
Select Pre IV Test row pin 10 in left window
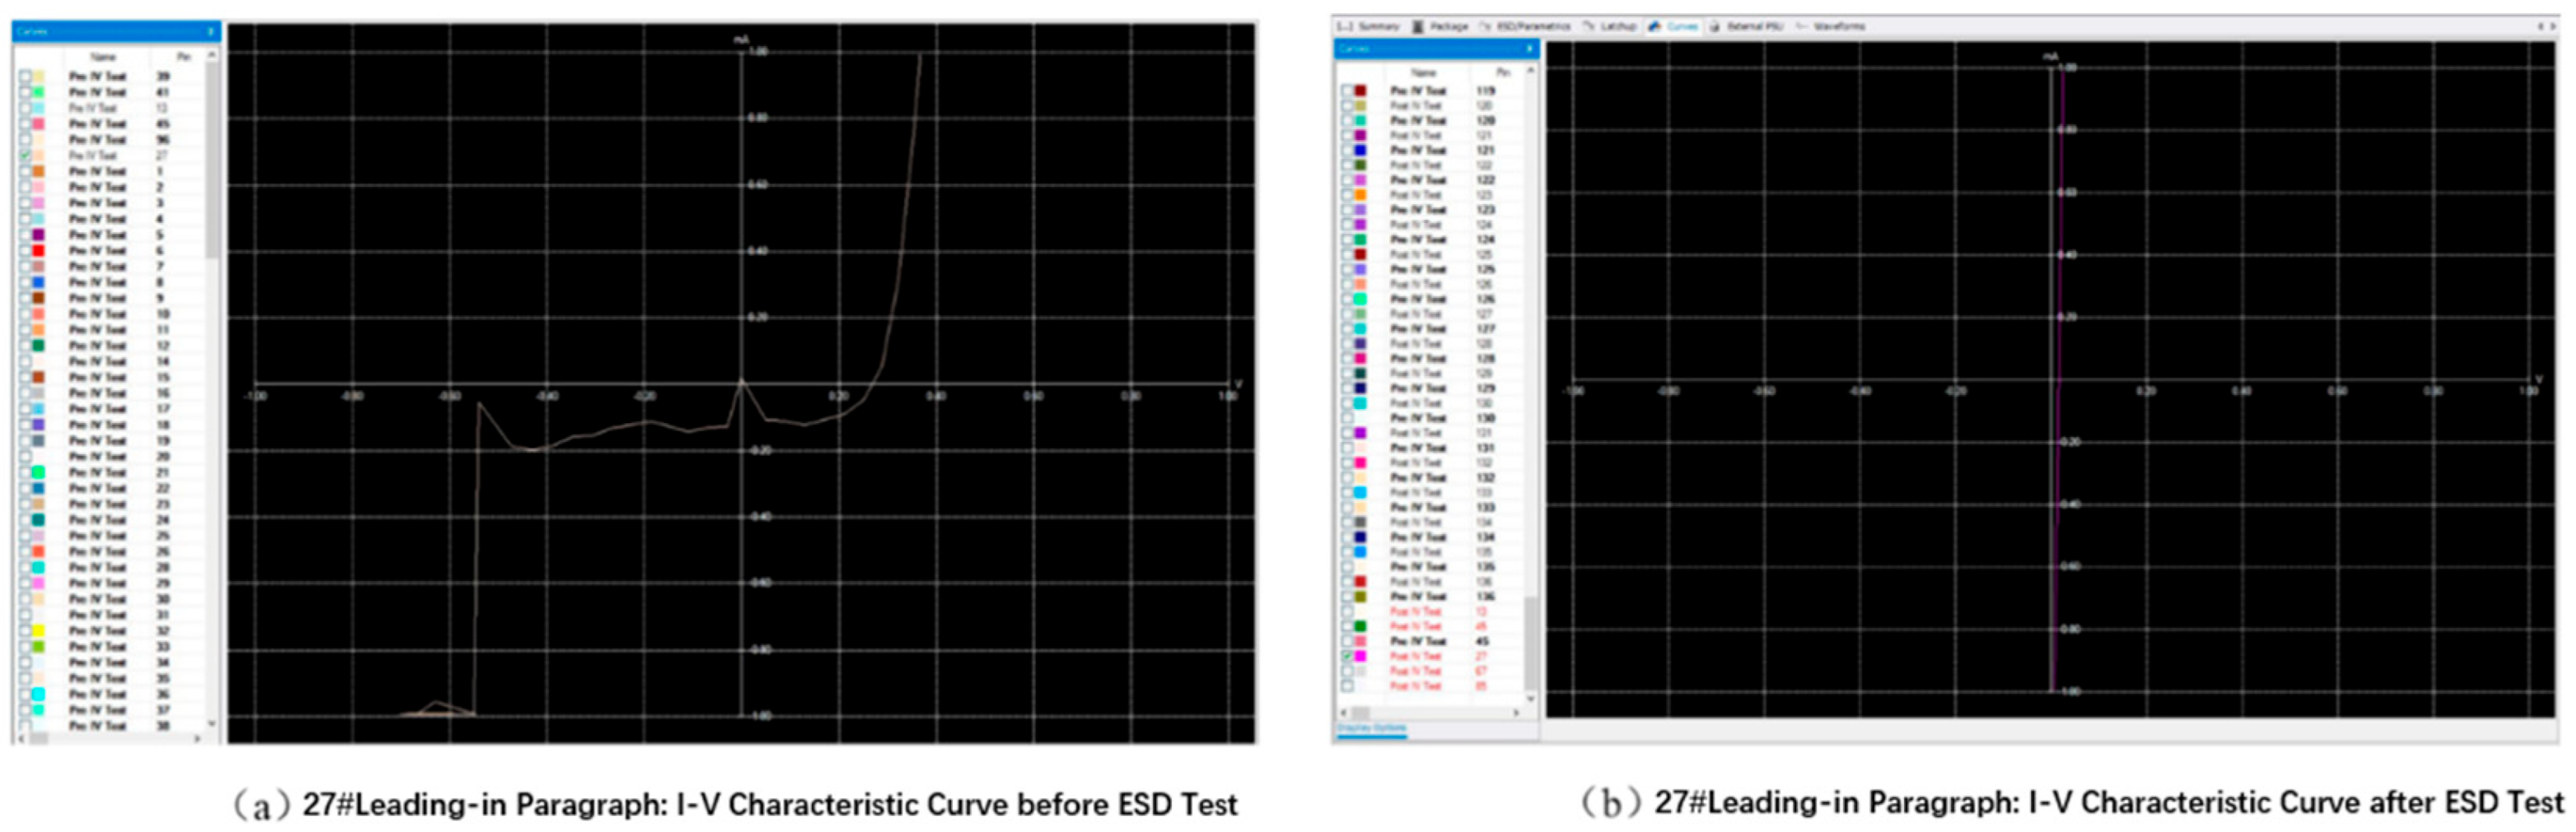point(111,314)
